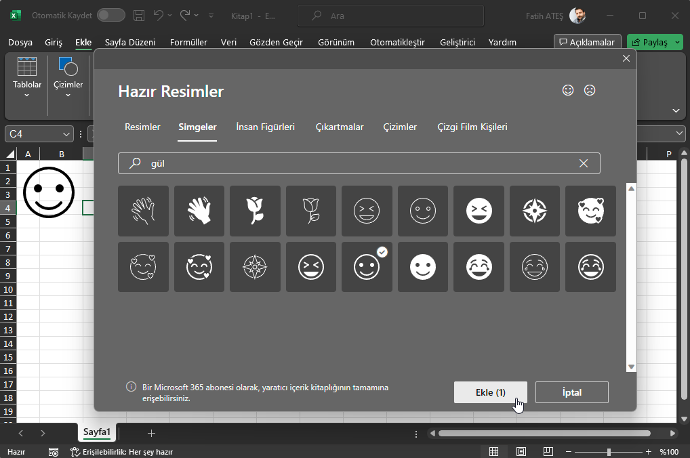This screenshot has height=458, width=690.
Task: Clear the search box with X icon
Action: pos(584,163)
